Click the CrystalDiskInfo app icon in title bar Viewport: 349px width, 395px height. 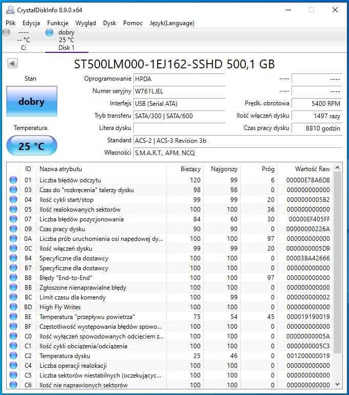(10, 10)
